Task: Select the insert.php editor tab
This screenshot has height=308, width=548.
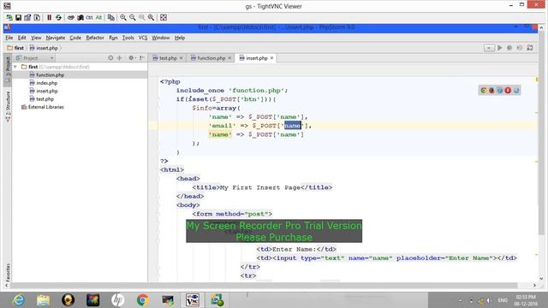Action: coord(257,58)
